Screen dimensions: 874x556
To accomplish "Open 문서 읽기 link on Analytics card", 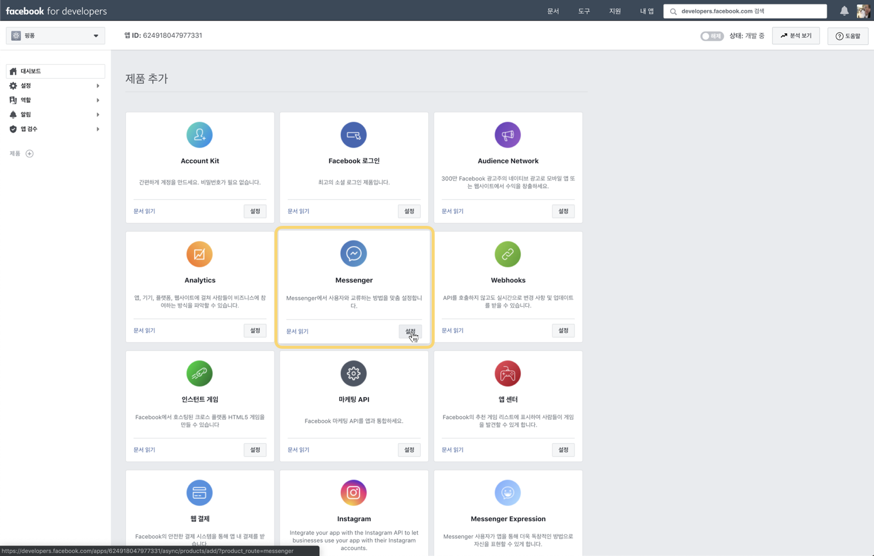I will (x=145, y=331).
